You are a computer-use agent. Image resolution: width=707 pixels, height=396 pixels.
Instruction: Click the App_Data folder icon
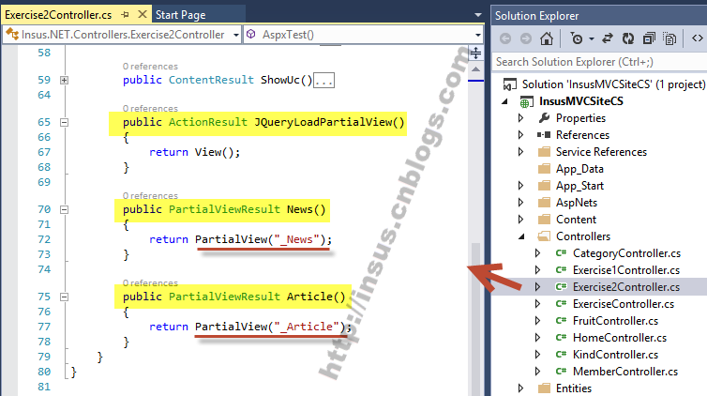coord(544,169)
